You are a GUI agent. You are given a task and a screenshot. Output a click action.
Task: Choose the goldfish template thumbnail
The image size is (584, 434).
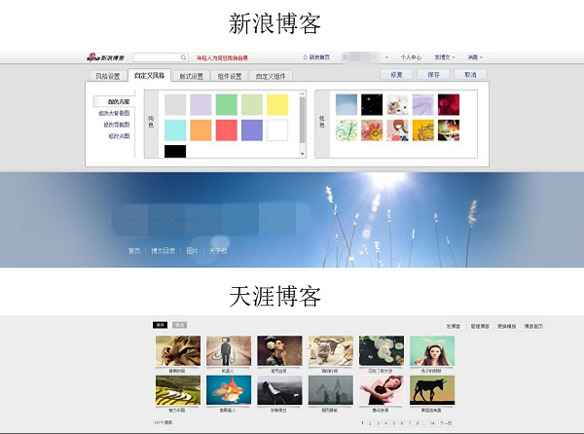point(229,390)
